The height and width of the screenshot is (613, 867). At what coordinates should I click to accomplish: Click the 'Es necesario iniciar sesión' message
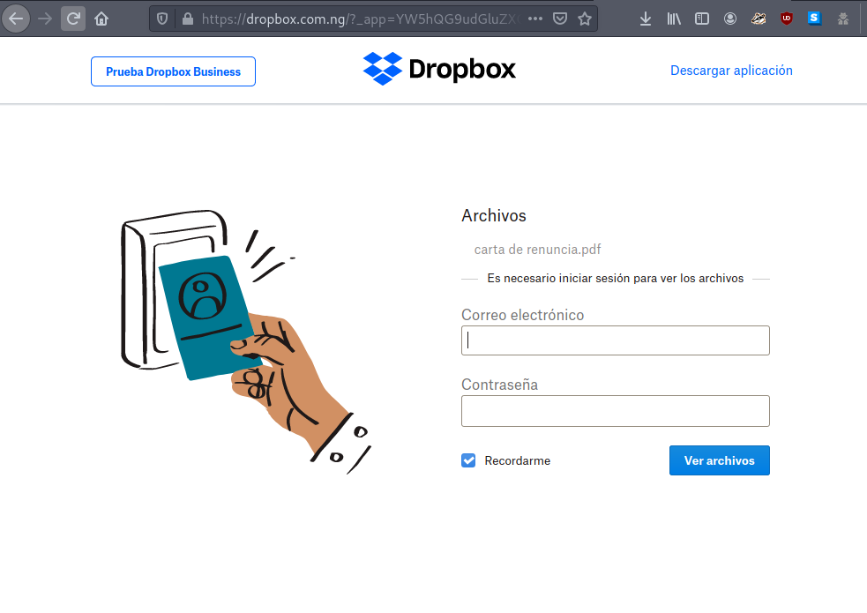pyautogui.click(x=616, y=278)
